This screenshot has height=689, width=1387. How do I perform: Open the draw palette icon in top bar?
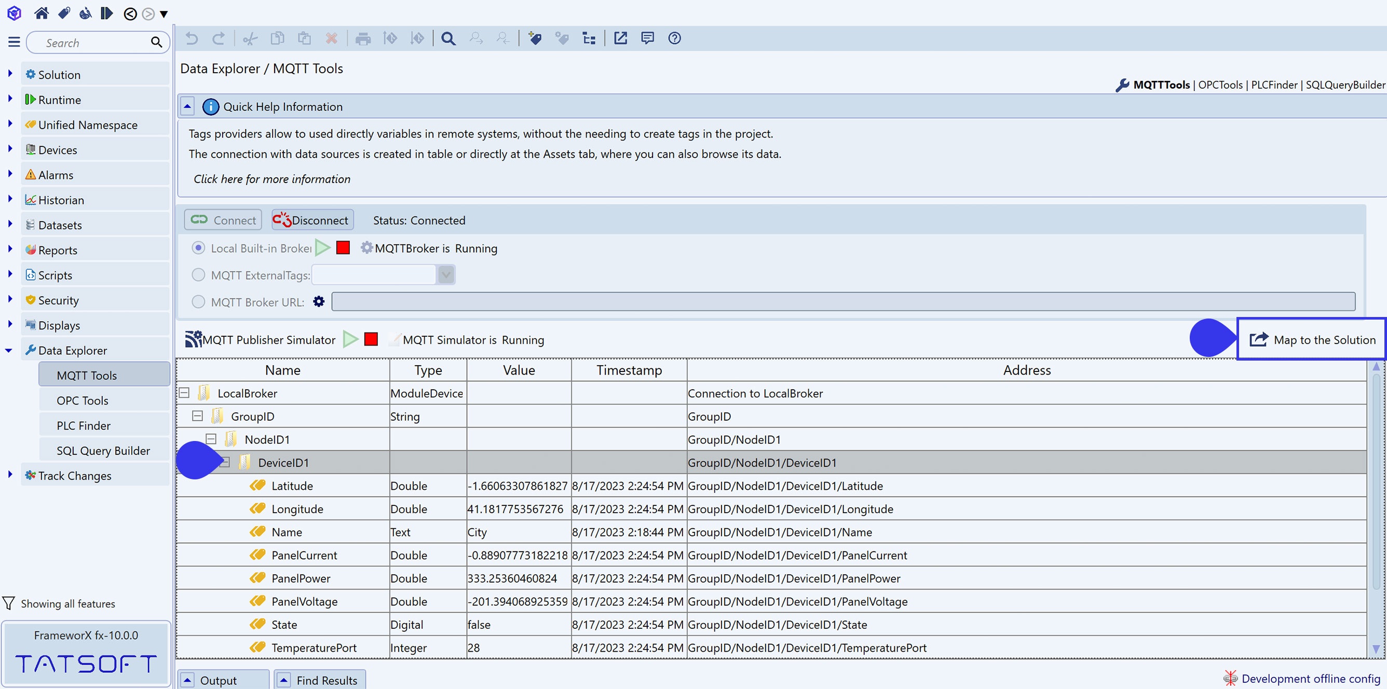(85, 13)
